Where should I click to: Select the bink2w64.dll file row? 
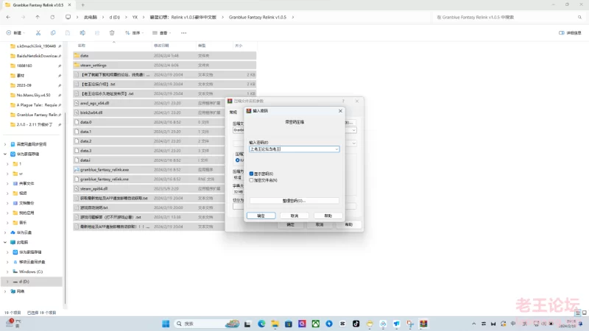point(164,113)
